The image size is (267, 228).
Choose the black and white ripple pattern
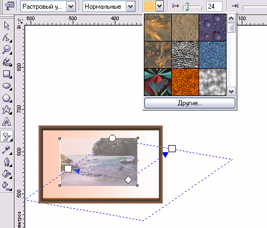pyautogui.click(x=185, y=55)
